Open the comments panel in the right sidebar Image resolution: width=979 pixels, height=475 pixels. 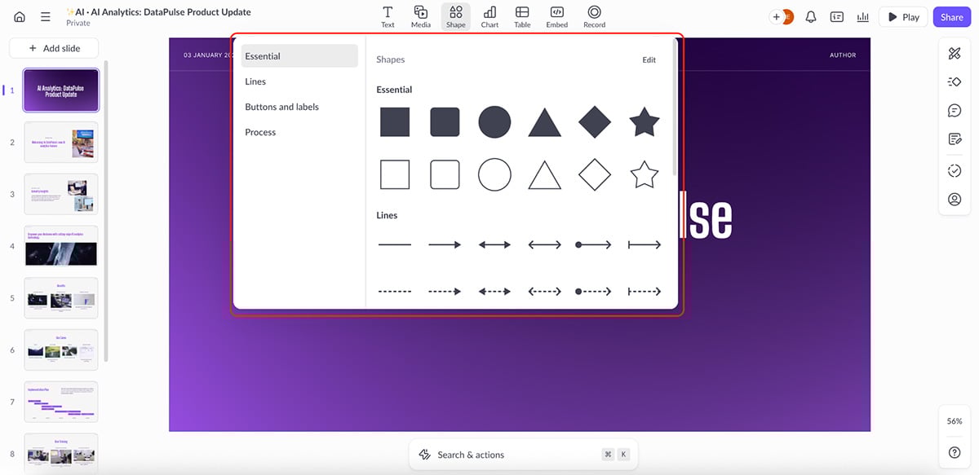[954, 109]
